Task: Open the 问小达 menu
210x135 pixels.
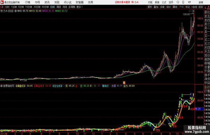Action: [67, 2]
